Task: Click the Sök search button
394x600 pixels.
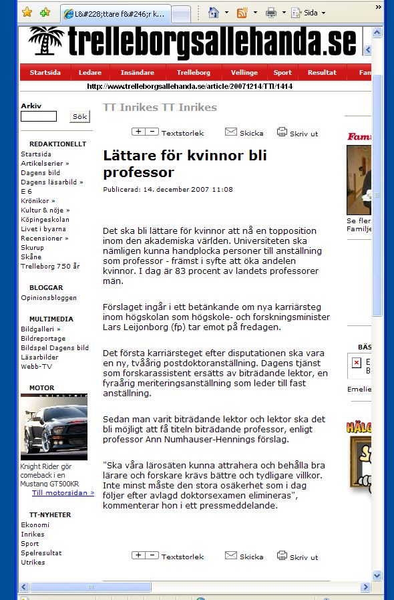Action: coord(80,116)
